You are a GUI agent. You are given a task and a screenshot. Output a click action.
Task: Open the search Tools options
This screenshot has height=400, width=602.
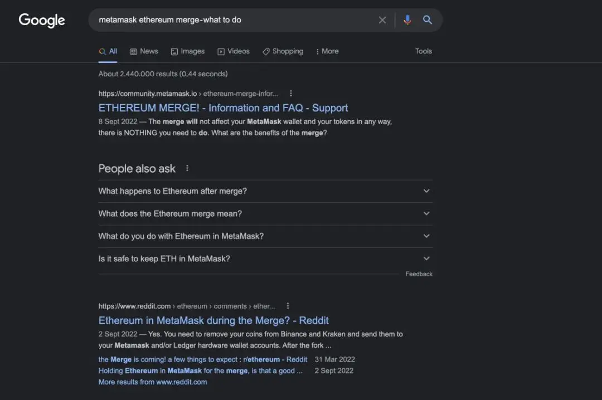[x=424, y=51]
